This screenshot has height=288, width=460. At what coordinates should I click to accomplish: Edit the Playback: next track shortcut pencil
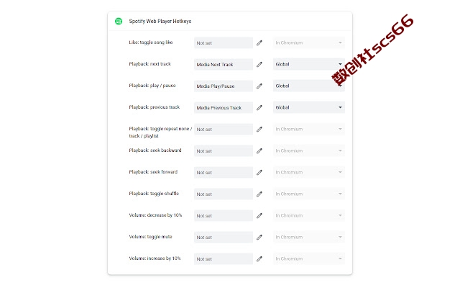click(259, 64)
